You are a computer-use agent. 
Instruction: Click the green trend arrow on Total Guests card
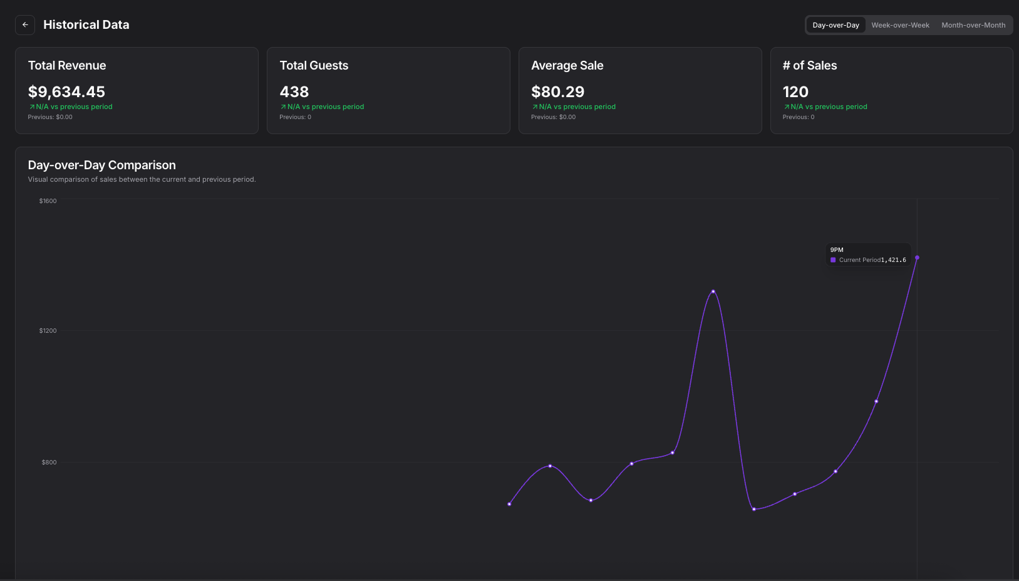[282, 107]
